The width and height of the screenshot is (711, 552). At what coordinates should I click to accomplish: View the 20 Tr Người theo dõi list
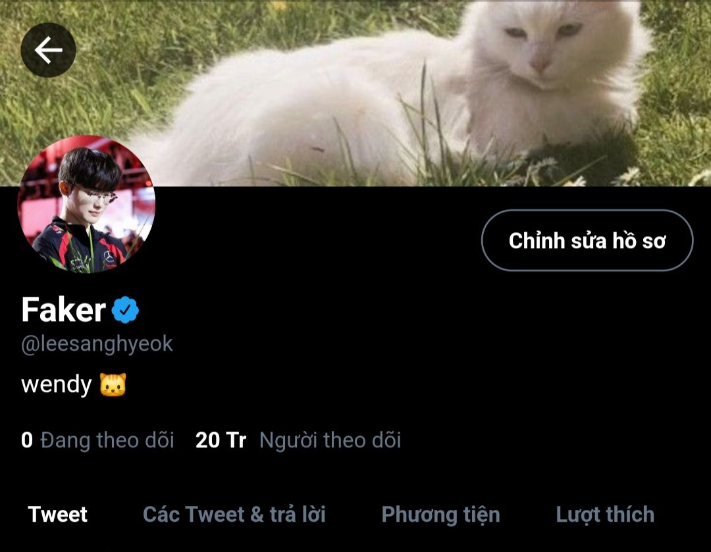298,440
